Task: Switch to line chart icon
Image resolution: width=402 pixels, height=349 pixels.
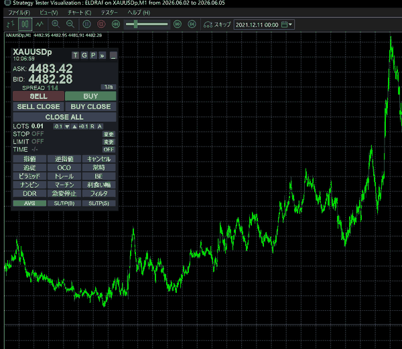Action: [40, 25]
